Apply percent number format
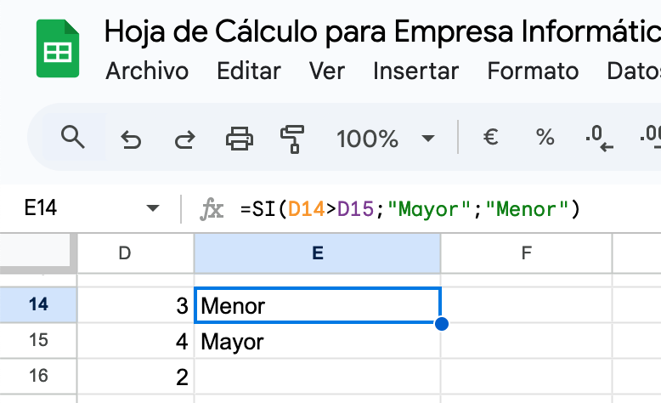 545,138
